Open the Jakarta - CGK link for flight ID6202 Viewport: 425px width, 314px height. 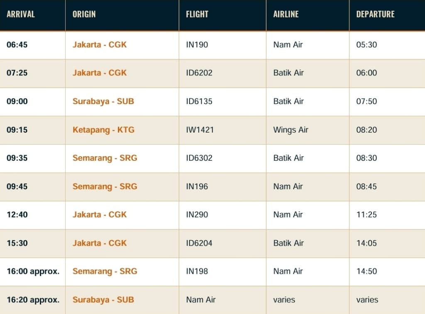click(x=100, y=73)
